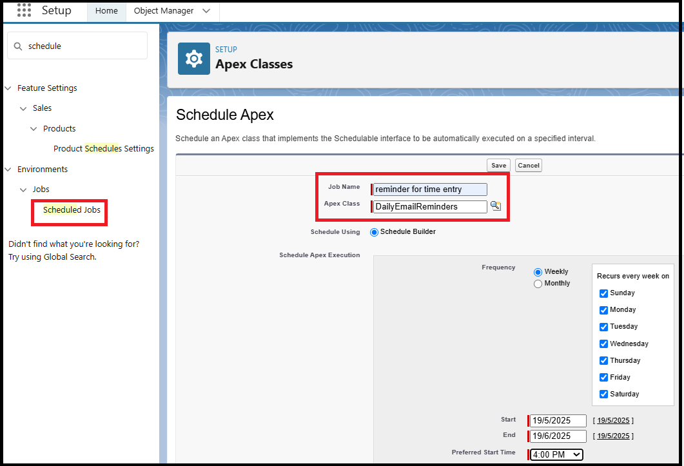This screenshot has width=684, height=466.
Task: Click the Save button
Action: coord(498,166)
